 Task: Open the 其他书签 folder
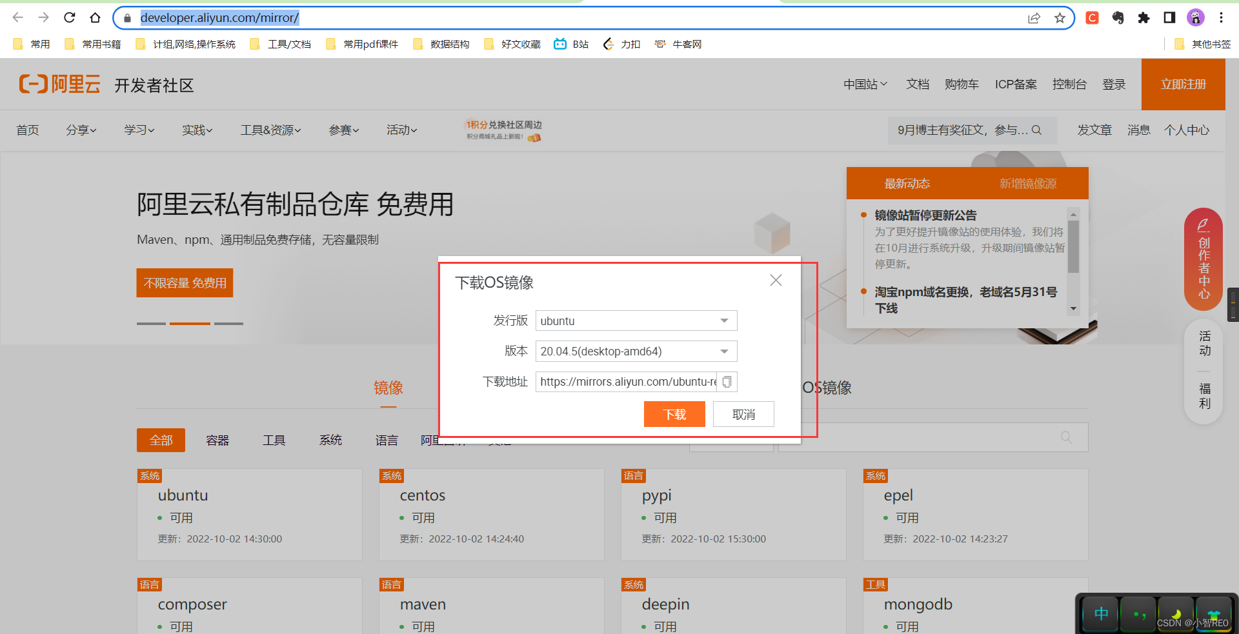1202,44
